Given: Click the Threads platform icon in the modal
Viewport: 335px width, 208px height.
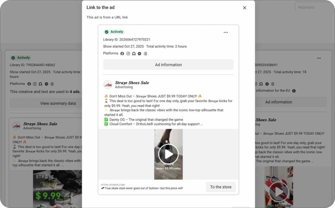Looking at the screenshot, I should click(146, 53).
